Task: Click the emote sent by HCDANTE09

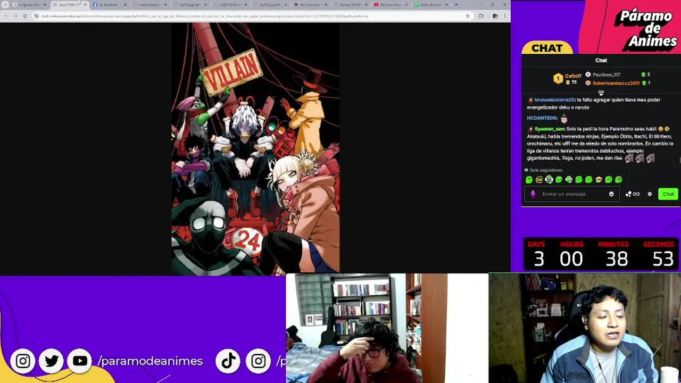Action: pyautogui.click(x=564, y=119)
